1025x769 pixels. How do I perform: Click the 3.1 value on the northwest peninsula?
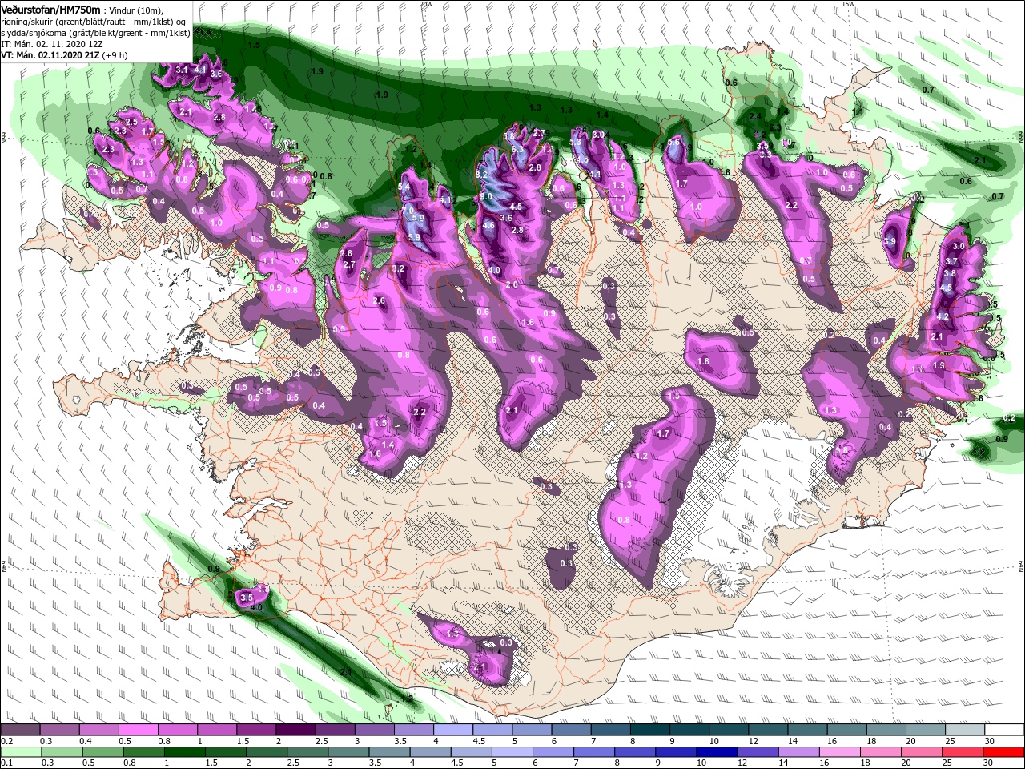point(181,70)
